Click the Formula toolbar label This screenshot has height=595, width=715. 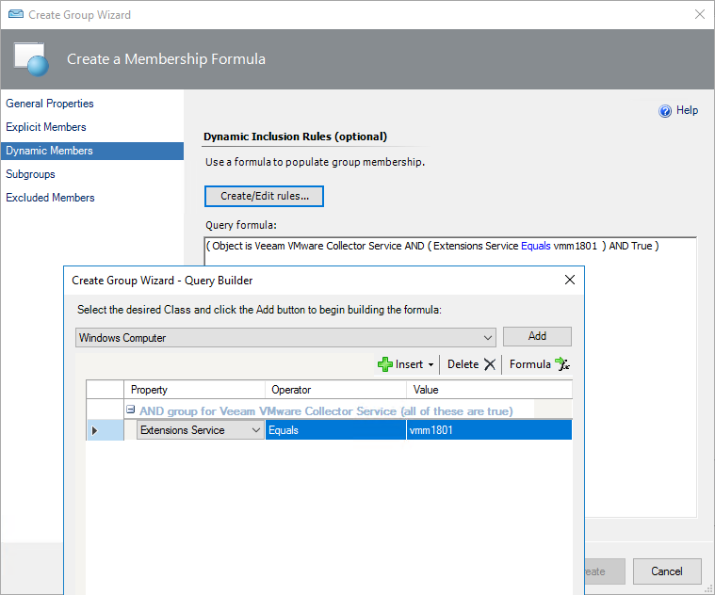coord(529,364)
